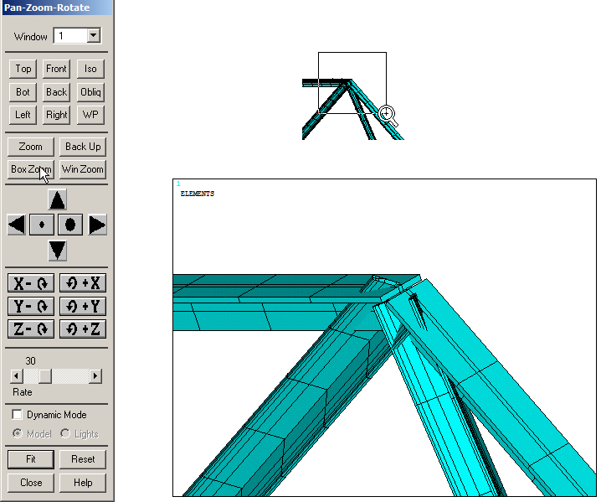Image resolution: width=601 pixels, height=502 pixels.
Task: Rotate the model about negative Y
Action: (31, 306)
